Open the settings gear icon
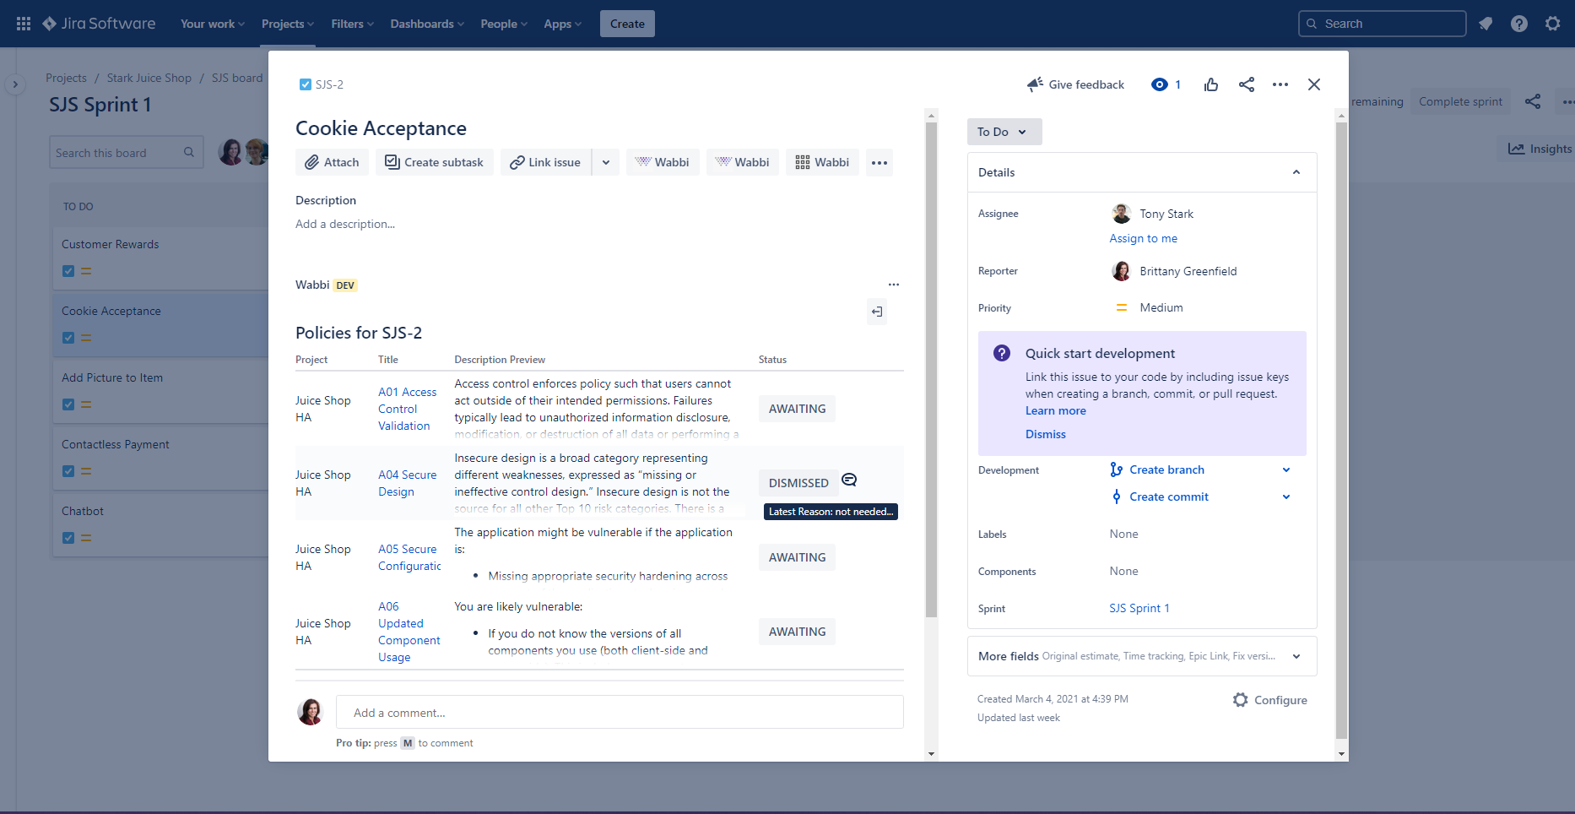Viewport: 1575px width, 814px height. tap(1553, 24)
